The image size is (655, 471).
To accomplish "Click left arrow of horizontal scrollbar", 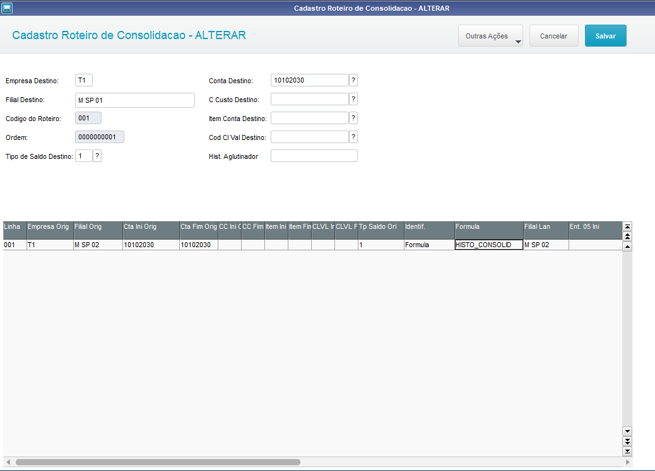I will (x=8, y=462).
